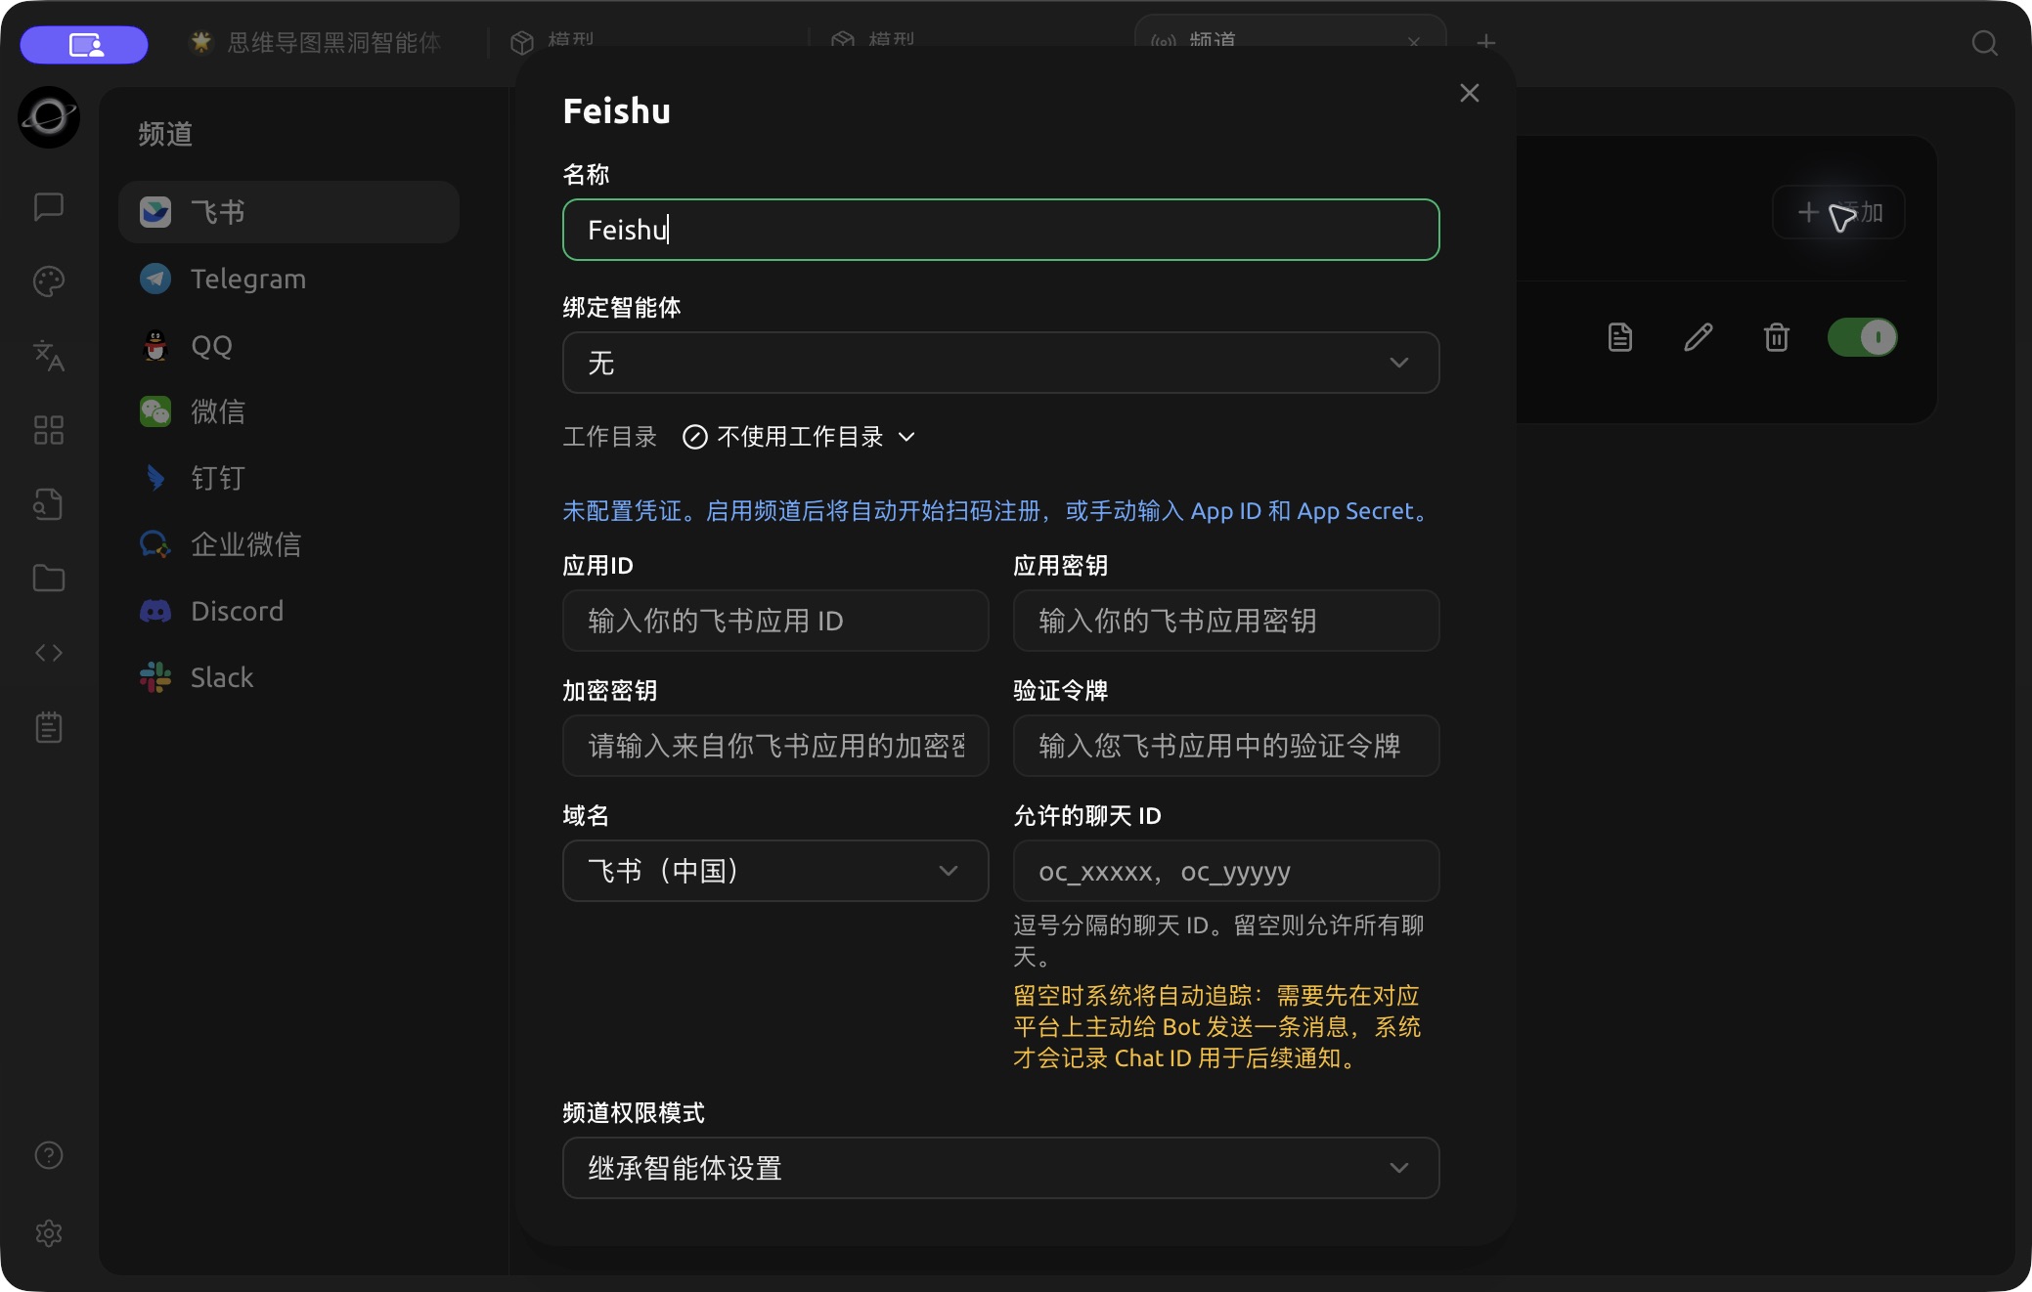Image resolution: width=2032 pixels, height=1292 pixels.
Task: Click the purple window mode button
Action: tap(84, 44)
